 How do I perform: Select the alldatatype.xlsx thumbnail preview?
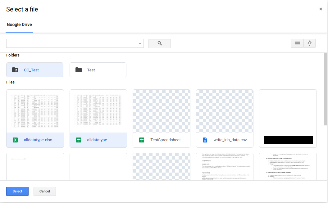point(35,111)
